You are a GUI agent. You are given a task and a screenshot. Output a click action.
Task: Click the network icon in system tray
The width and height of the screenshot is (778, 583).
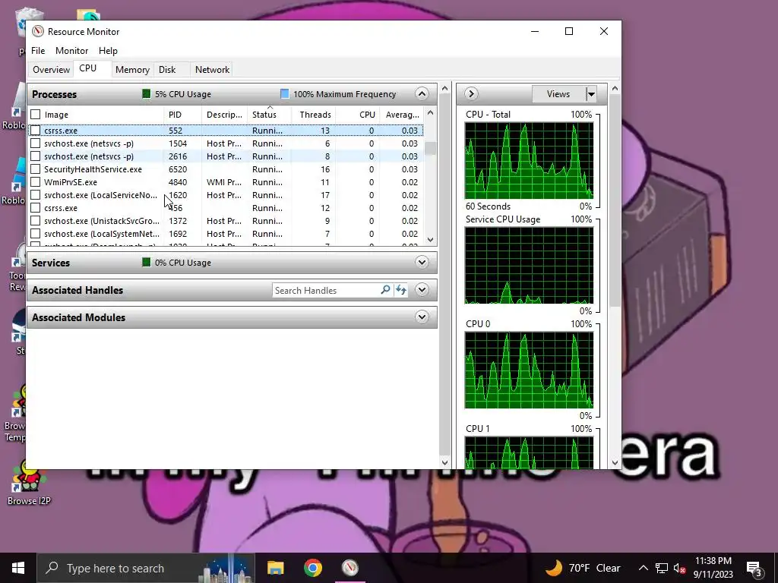[662, 568]
